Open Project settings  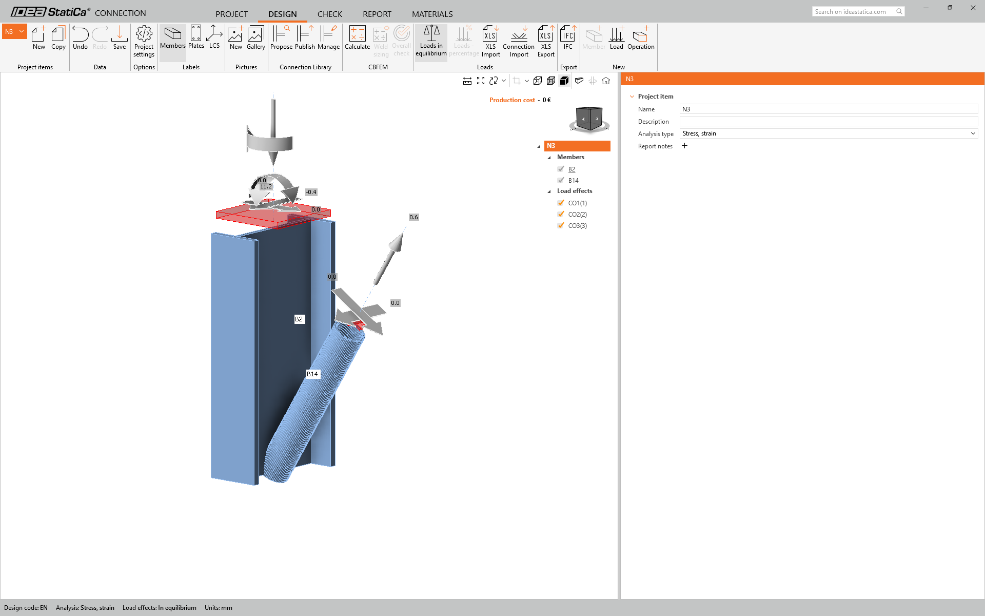tap(144, 42)
